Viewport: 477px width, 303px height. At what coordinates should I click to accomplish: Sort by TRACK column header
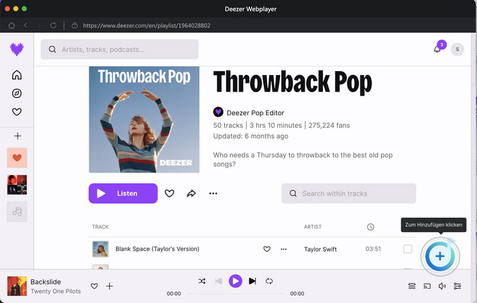pyautogui.click(x=100, y=227)
